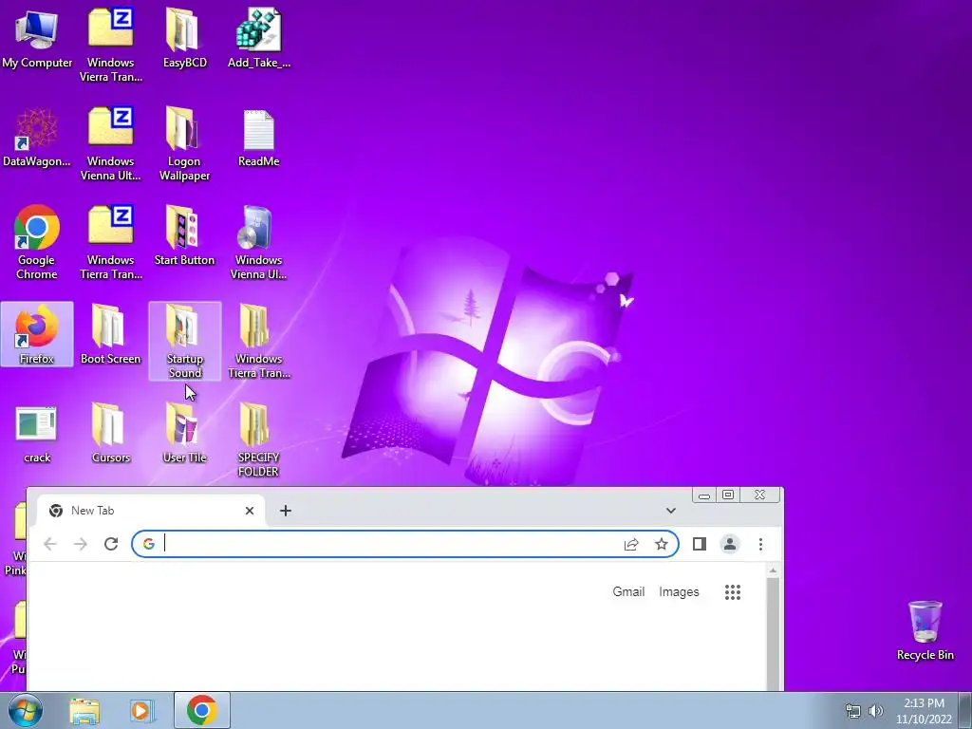972x729 pixels.
Task: Open My Computer desktop icon
Action: click(37, 39)
